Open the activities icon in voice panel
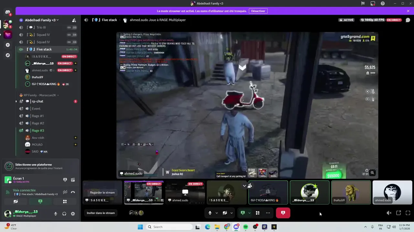The width and height of the screenshot is (414, 232). coord(65,201)
